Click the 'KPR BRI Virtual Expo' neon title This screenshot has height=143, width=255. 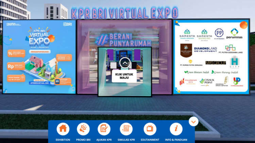(124, 13)
